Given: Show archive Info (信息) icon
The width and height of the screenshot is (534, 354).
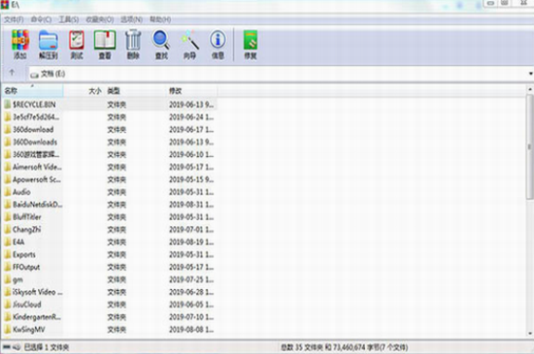Looking at the screenshot, I should tap(217, 40).
